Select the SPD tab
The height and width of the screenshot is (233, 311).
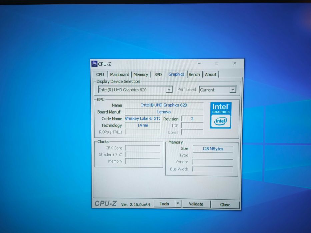158,75
